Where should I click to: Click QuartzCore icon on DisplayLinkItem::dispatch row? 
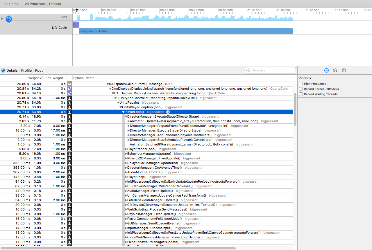pyautogui.click(x=69, y=93)
